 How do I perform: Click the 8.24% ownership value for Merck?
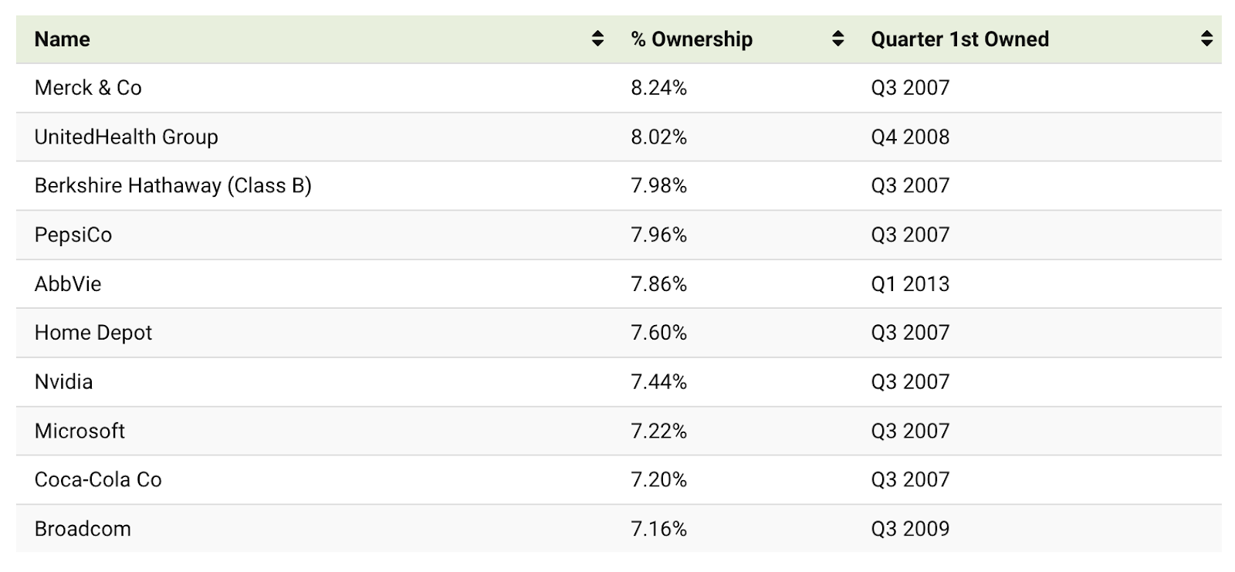pyautogui.click(x=659, y=88)
